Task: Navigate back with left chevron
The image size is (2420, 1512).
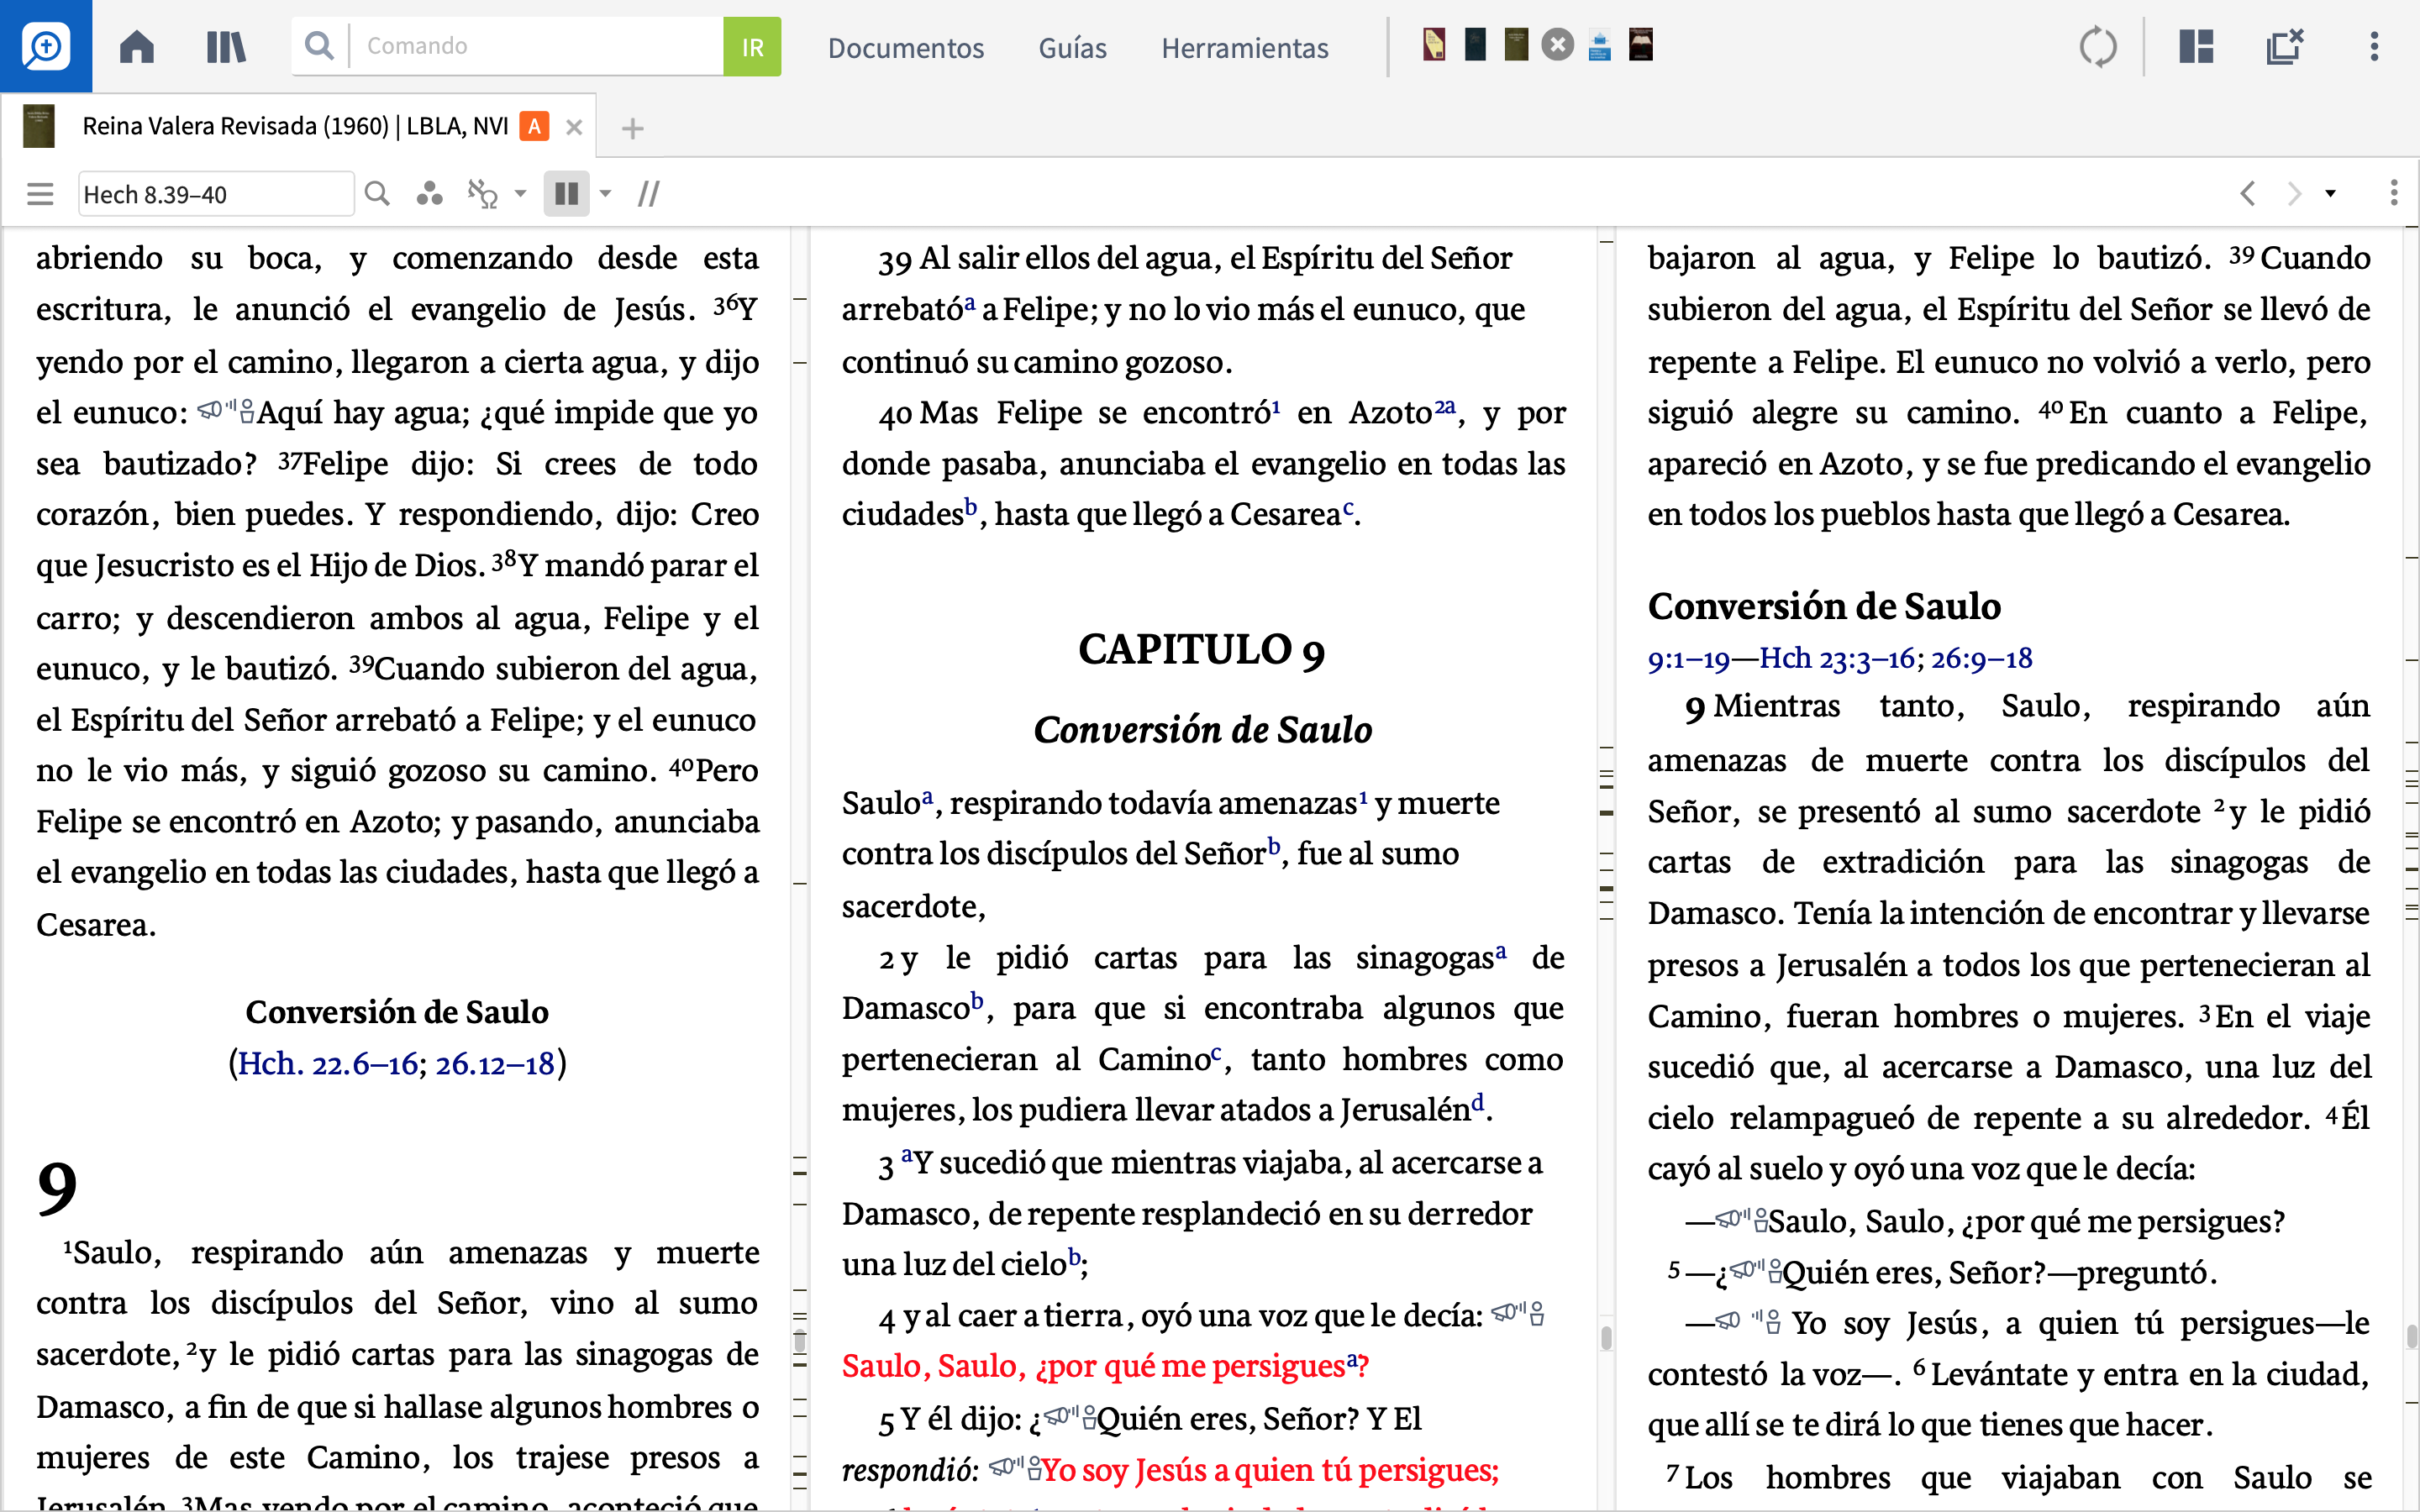Action: 2248,193
